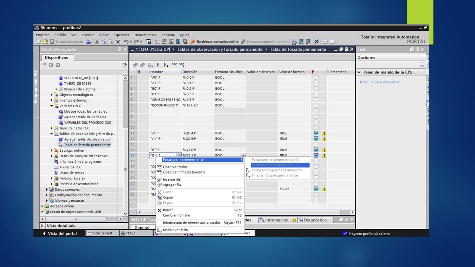Image resolution: width=475 pixels, height=267 pixels.
Task: Click the redo arrow toolbar icon
Action: click(137, 42)
